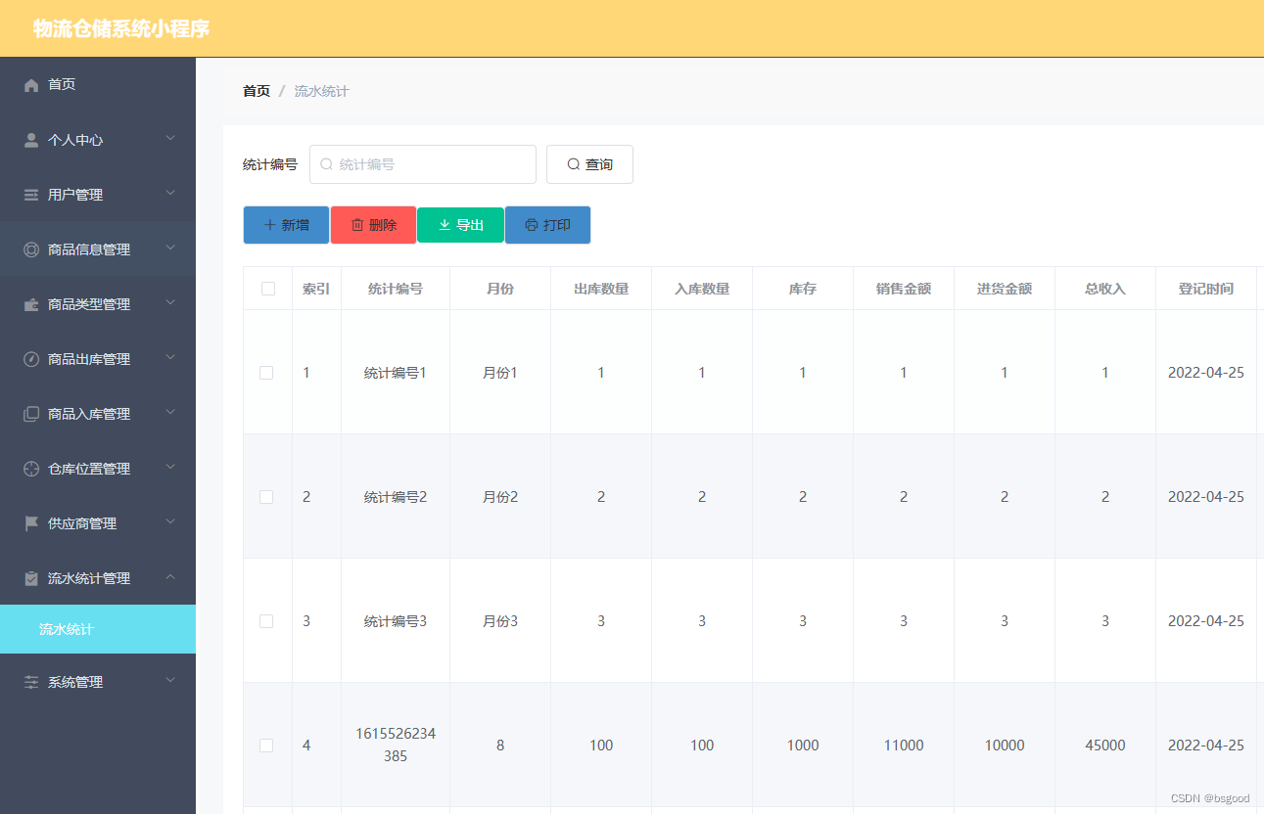
Task: Open the 仓库位置管理 menu label
Action: pyautogui.click(x=89, y=469)
